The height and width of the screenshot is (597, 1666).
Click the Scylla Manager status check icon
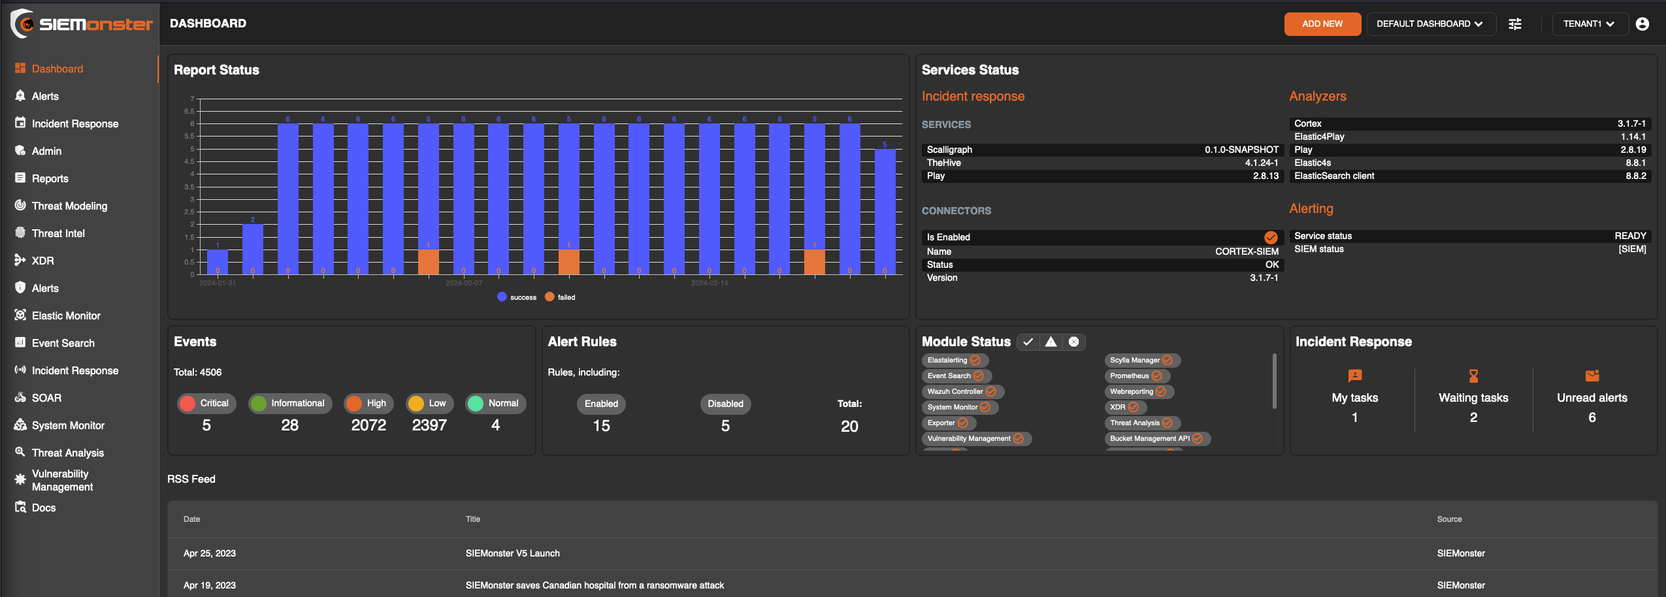pos(1168,360)
